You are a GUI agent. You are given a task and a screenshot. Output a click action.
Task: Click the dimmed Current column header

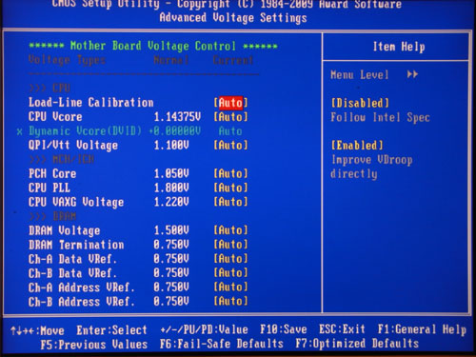233,60
